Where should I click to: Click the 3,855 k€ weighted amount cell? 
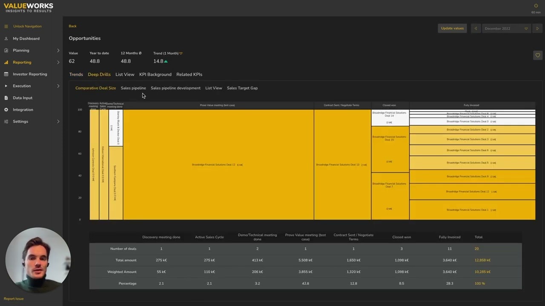click(305, 272)
